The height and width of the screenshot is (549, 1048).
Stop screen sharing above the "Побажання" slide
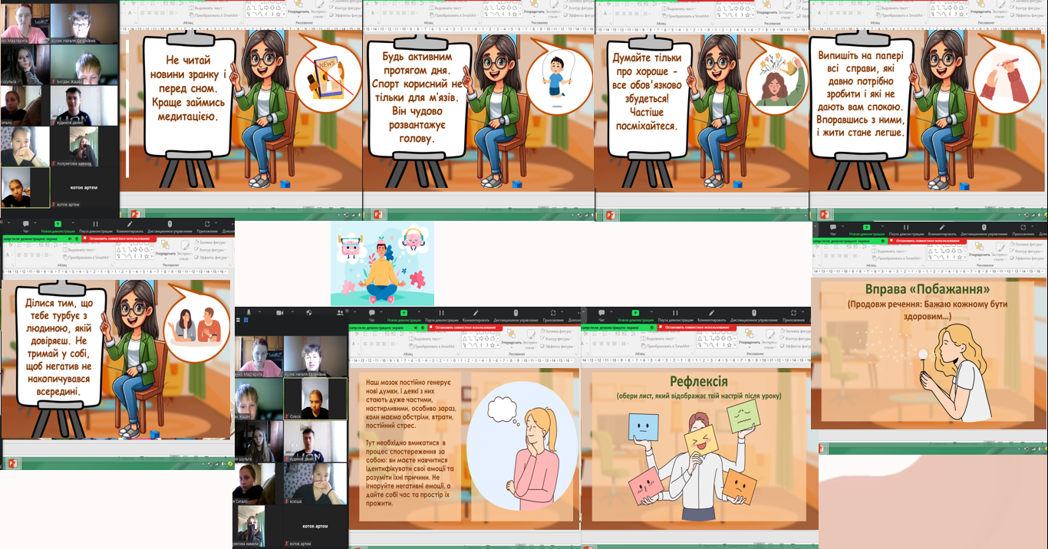[x=928, y=241]
